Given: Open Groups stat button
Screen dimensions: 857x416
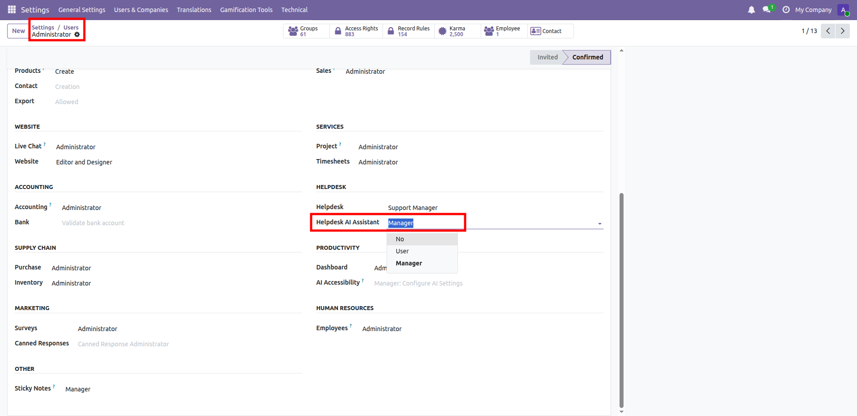Looking at the screenshot, I should [x=307, y=31].
